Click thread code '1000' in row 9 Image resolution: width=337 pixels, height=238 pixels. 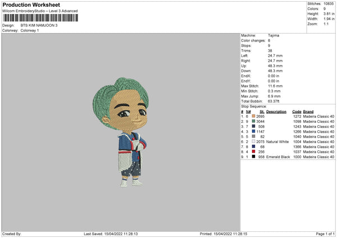[x=297, y=157]
